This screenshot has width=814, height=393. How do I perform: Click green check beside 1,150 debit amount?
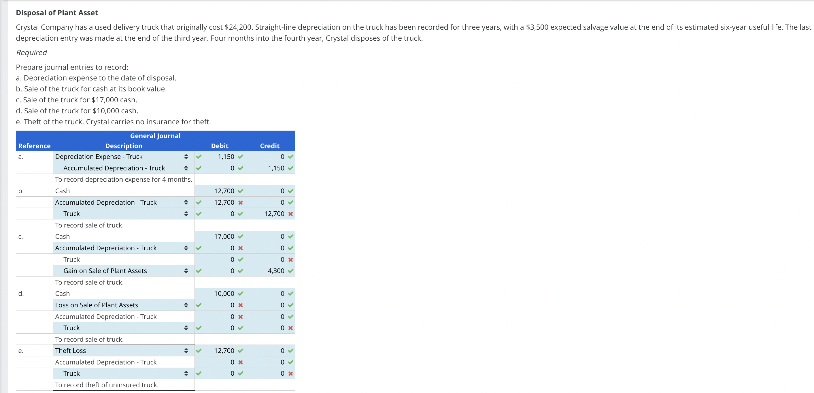pos(241,157)
